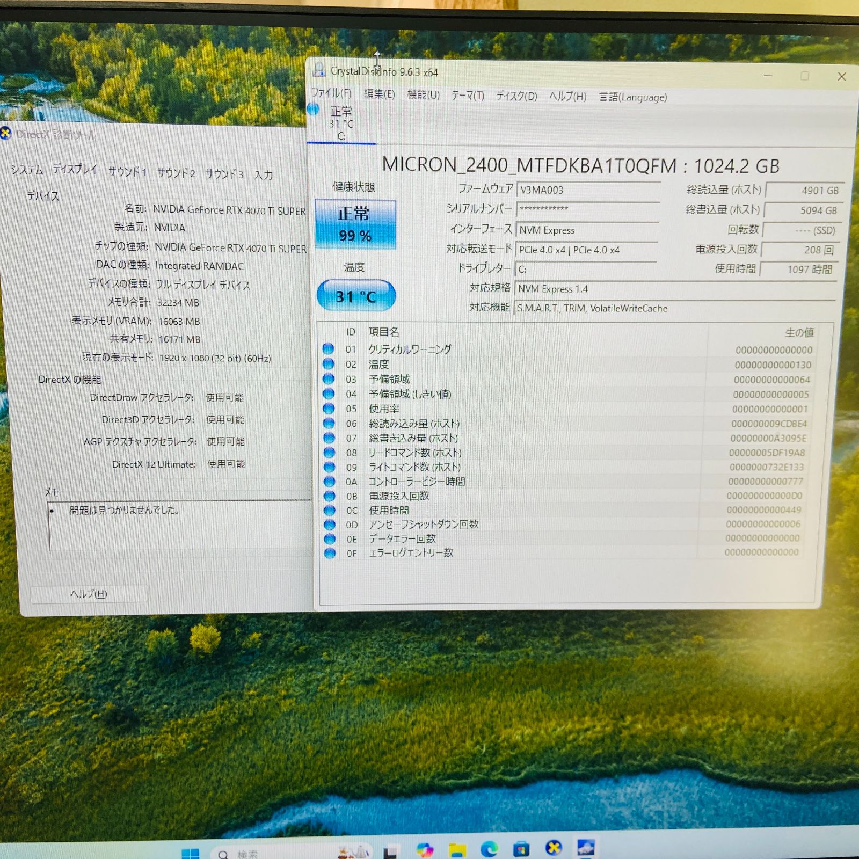This screenshot has width=859, height=859.
Task: Open Microsoft Edge from the taskbar
Action: point(489,849)
